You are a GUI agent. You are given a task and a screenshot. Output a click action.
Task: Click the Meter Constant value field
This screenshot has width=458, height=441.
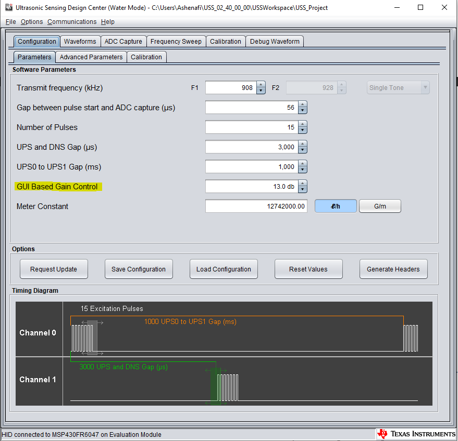coord(256,206)
